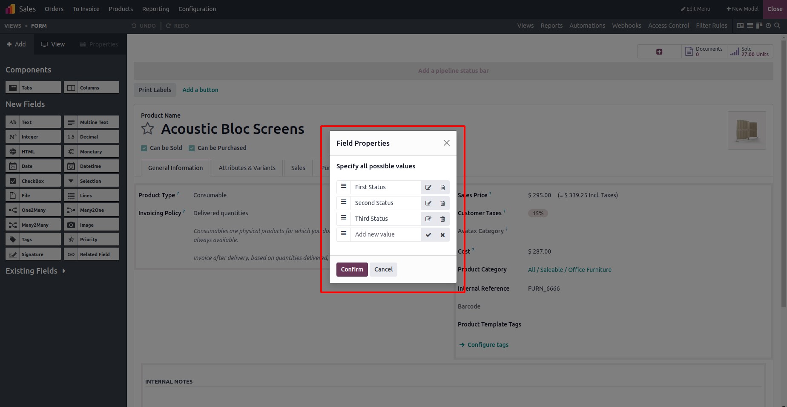Open the Automations menu item
Image resolution: width=787 pixels, height=407 pixels.
pyautogui.click(x=587, y=26)
